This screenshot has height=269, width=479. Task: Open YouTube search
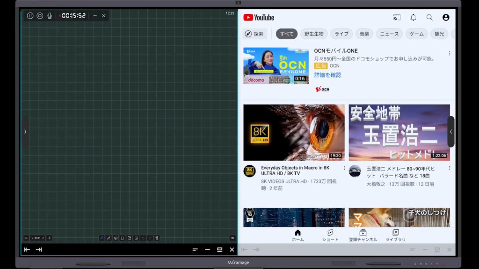tap(429, 17)
